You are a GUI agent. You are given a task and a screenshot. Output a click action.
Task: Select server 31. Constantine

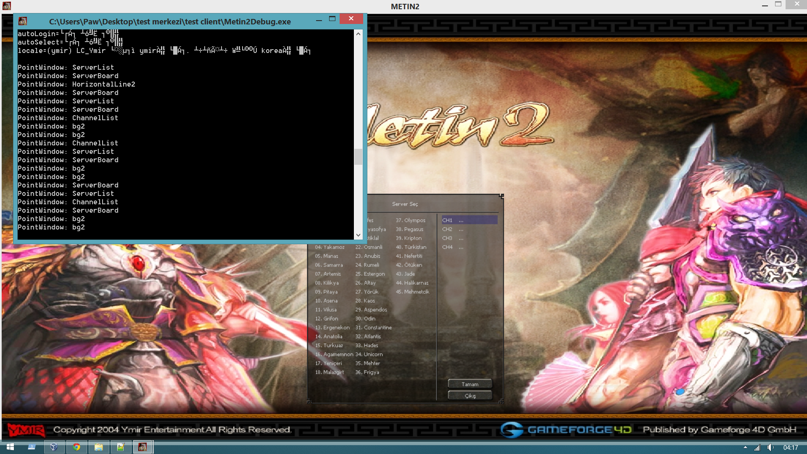pos(374,327)
